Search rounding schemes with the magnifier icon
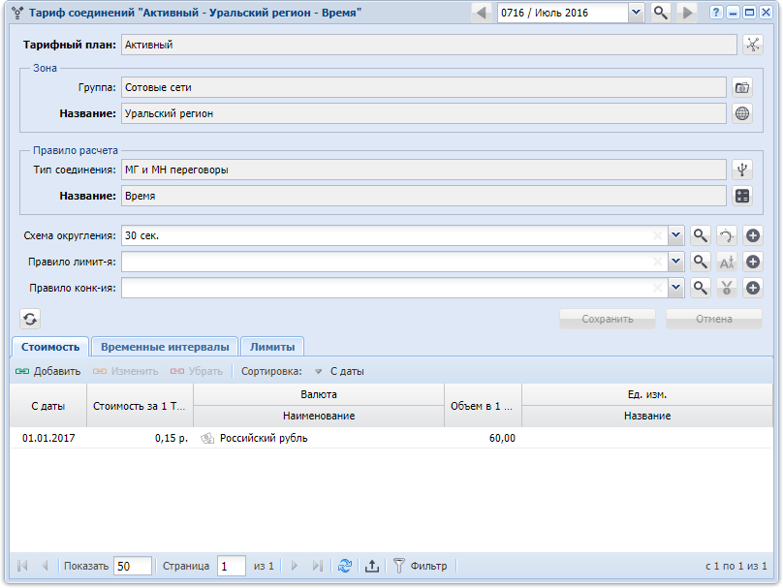The image size is (783, 588). point(700,235)
